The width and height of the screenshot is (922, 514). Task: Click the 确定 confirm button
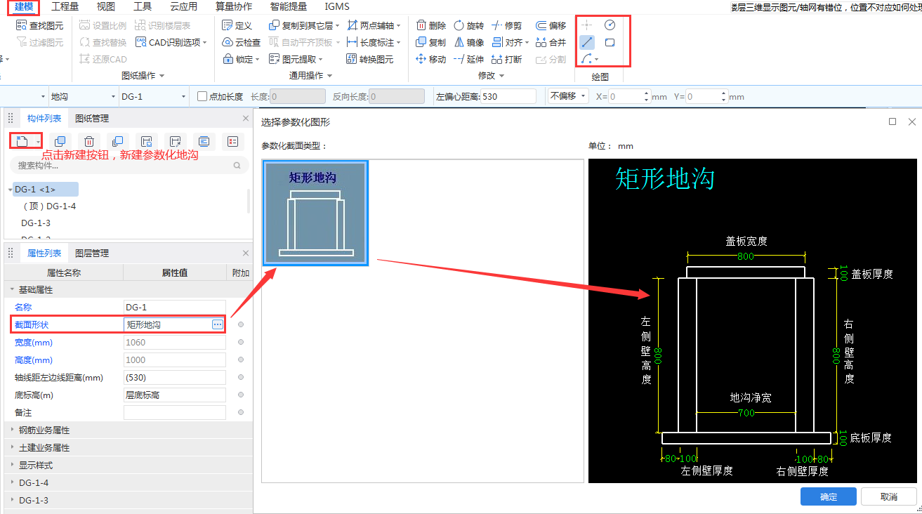coord(829,496)
